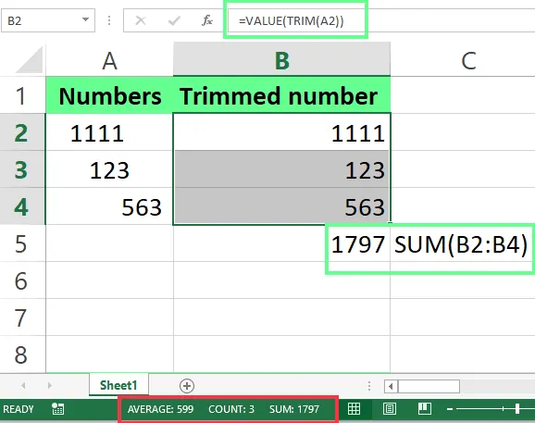Click COUNT: 3 in status bar
535x423 pixels.
coord(231,409)
